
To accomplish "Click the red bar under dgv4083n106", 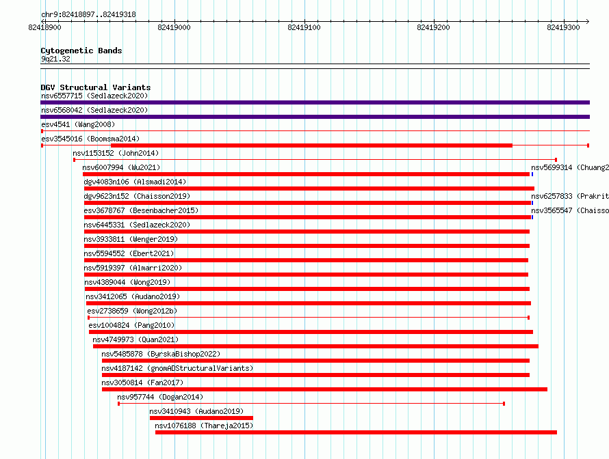I will (309, 189).
